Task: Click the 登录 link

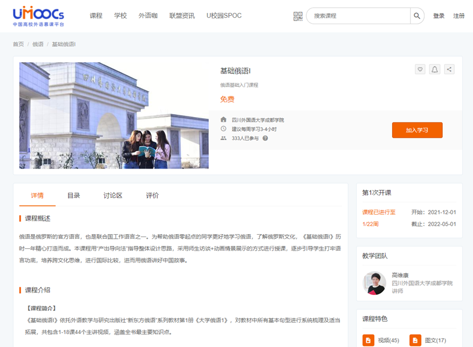Action: [439, 16]
